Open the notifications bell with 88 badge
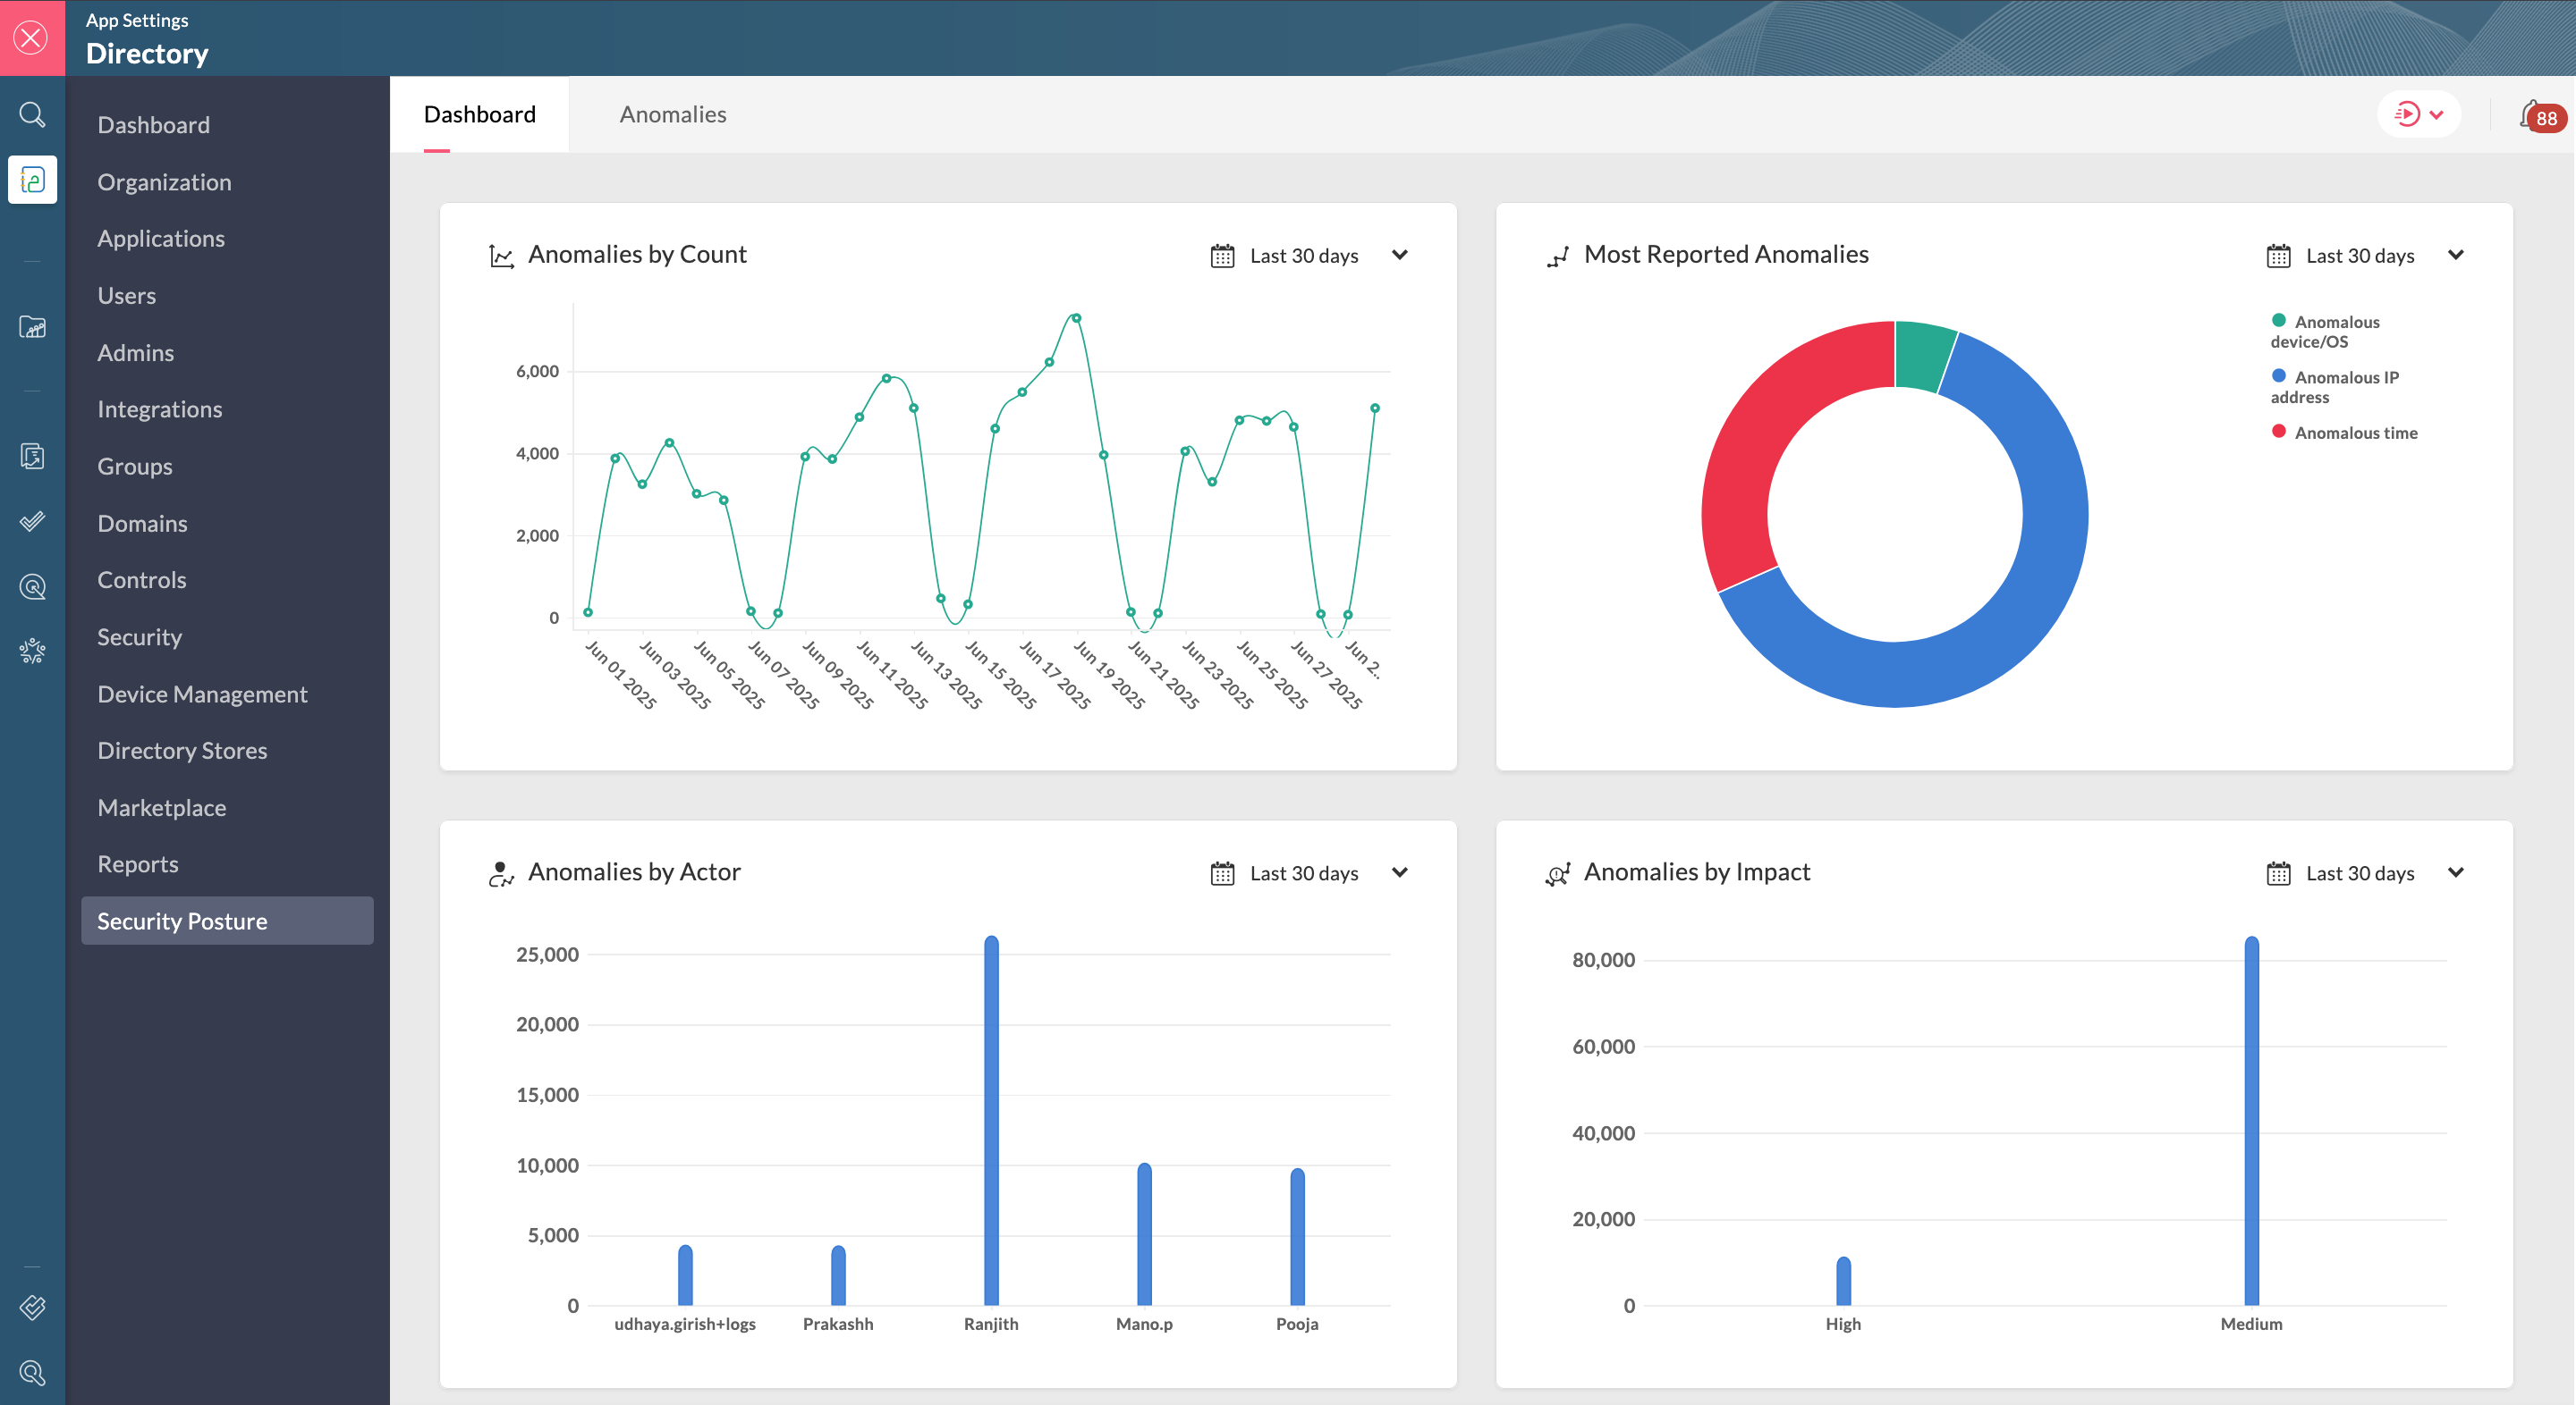The width and height of the screenshot is (2576, 1405). pyautogui.click(x=2535, y=116)
